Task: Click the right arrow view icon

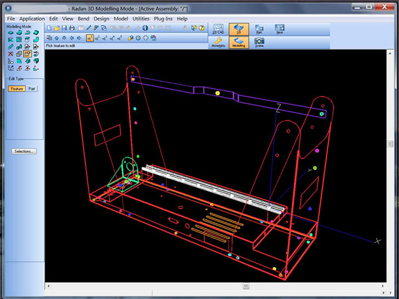Action: click(x=79, y=38)
